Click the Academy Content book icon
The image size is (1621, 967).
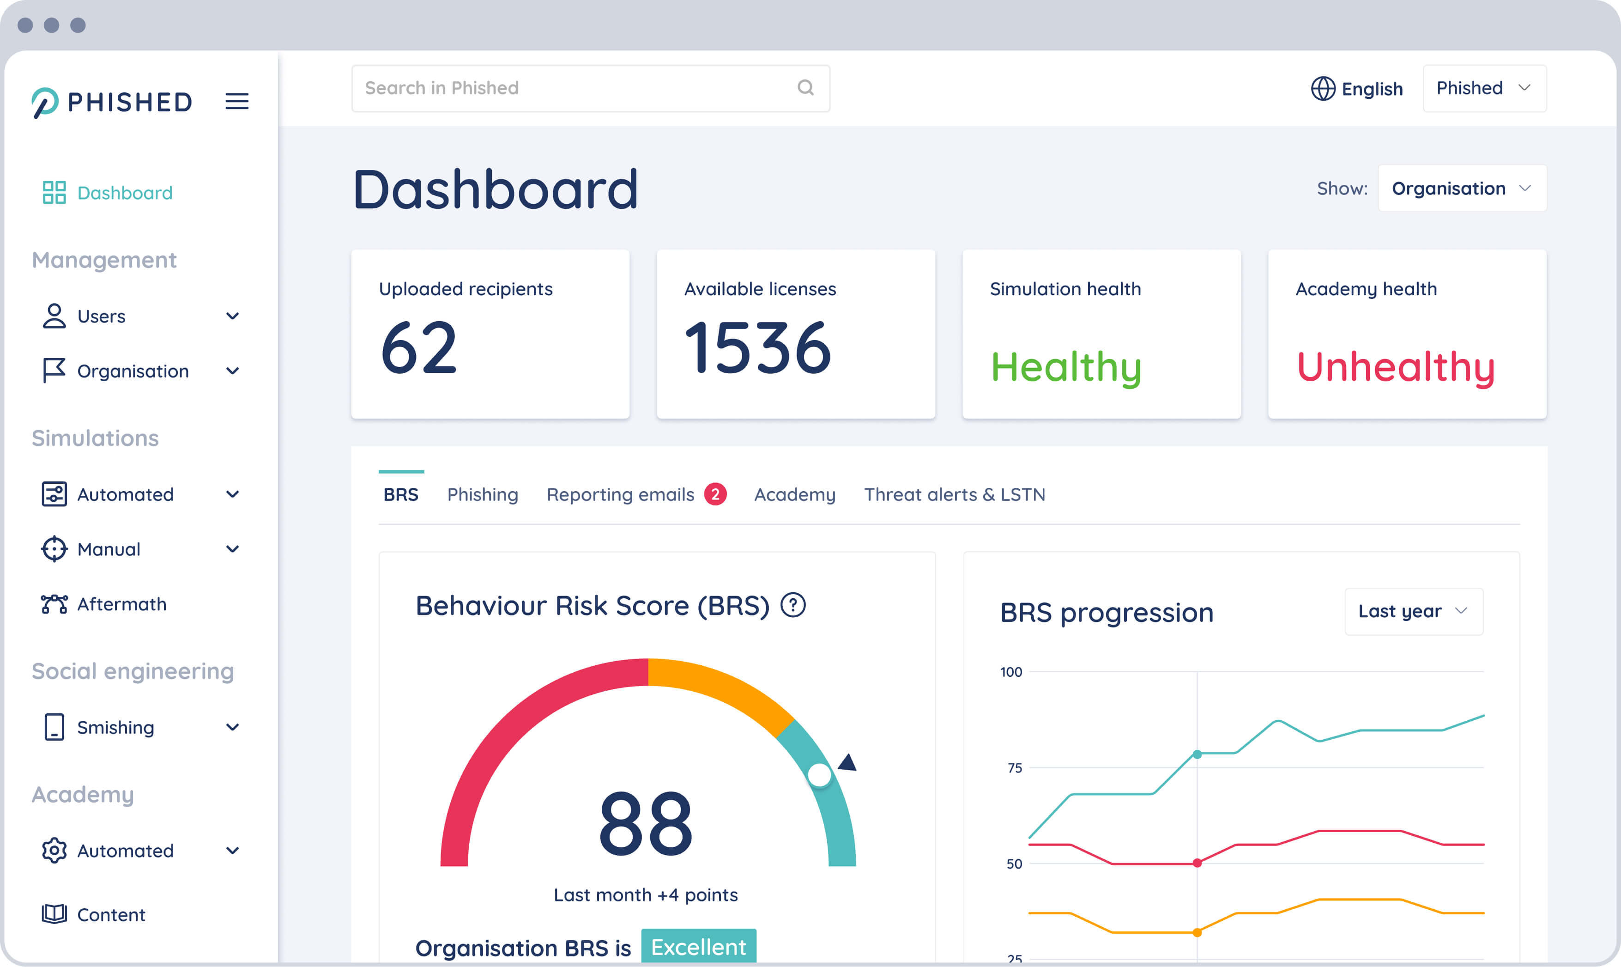54,913
